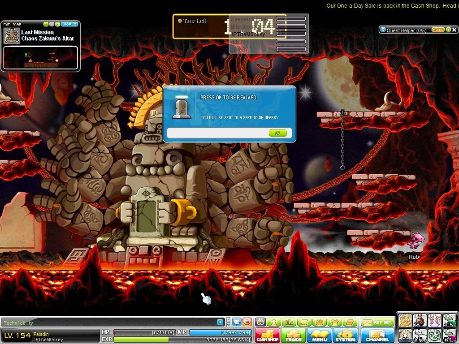
Task: Click the pink Ruby pet
Action: click(x=416, y=241)
